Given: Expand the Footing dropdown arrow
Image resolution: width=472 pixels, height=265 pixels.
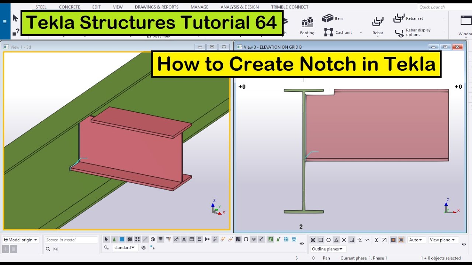Looking at the screenshot, I should point(307,36).
